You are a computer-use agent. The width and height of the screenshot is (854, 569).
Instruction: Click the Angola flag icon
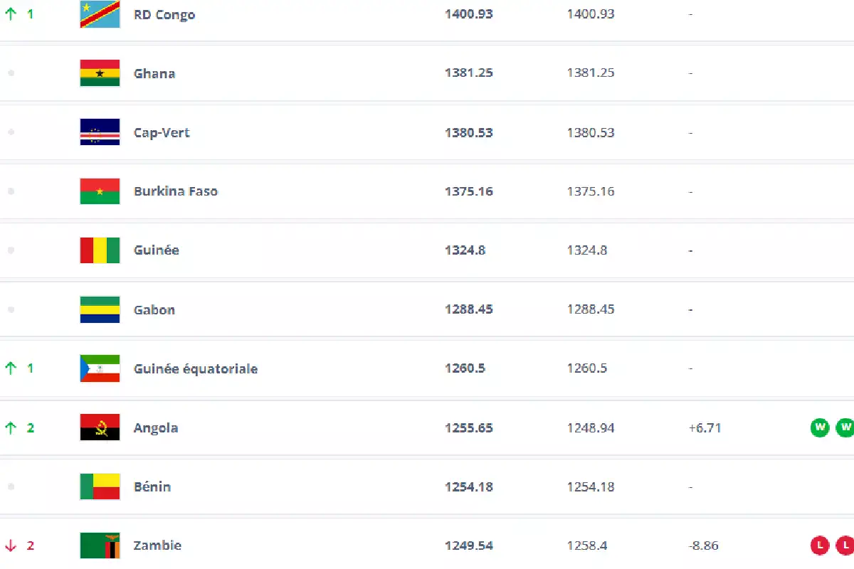coord(100,427)
